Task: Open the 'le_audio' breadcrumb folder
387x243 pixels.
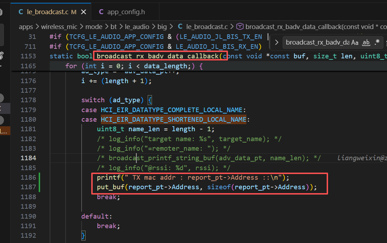Action: [137, 27]
